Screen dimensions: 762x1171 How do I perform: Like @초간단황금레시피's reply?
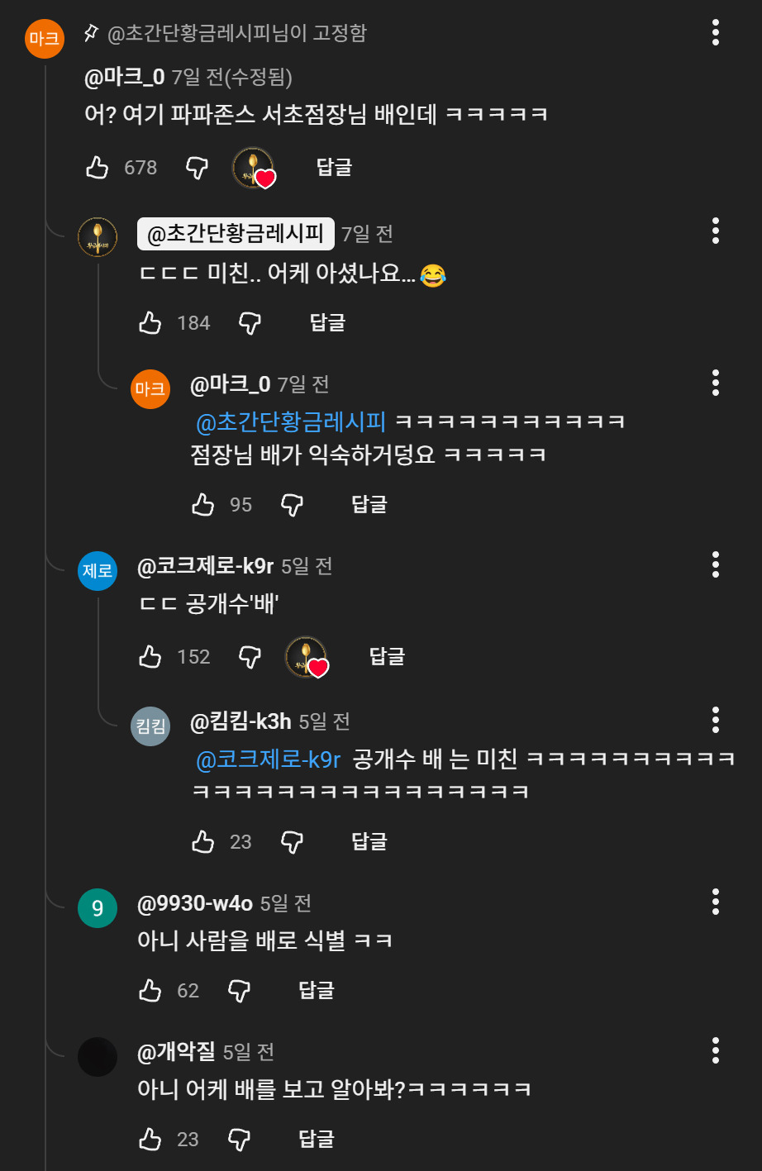[x=150, y=322]
